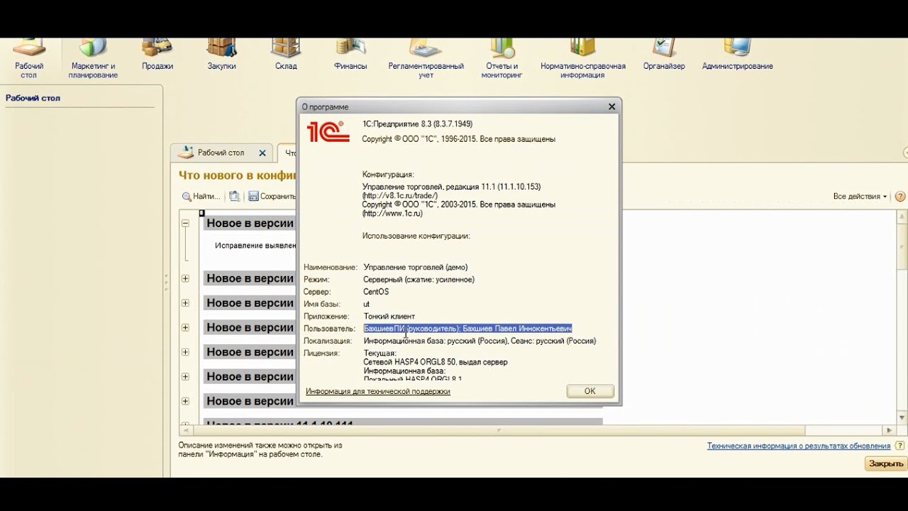Click the horizontal scrollbar right arrow
The image size is (908, 511).
coord(890,430)
